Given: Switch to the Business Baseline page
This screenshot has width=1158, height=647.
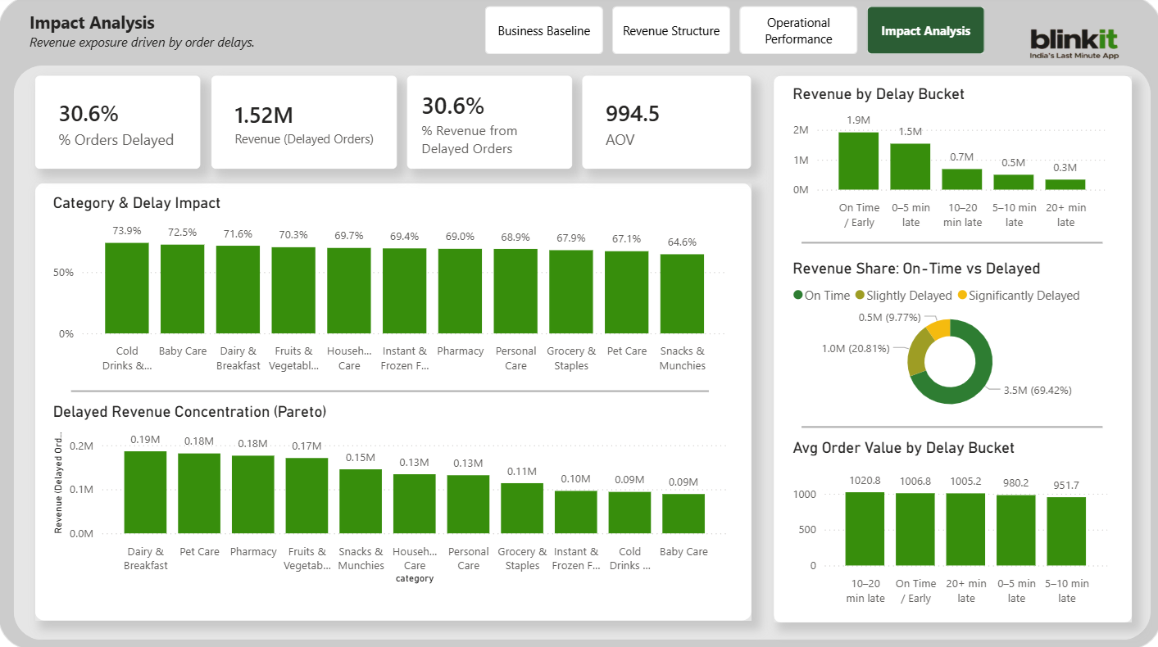Looking at the screenshot, I should (x=543, y=29).
